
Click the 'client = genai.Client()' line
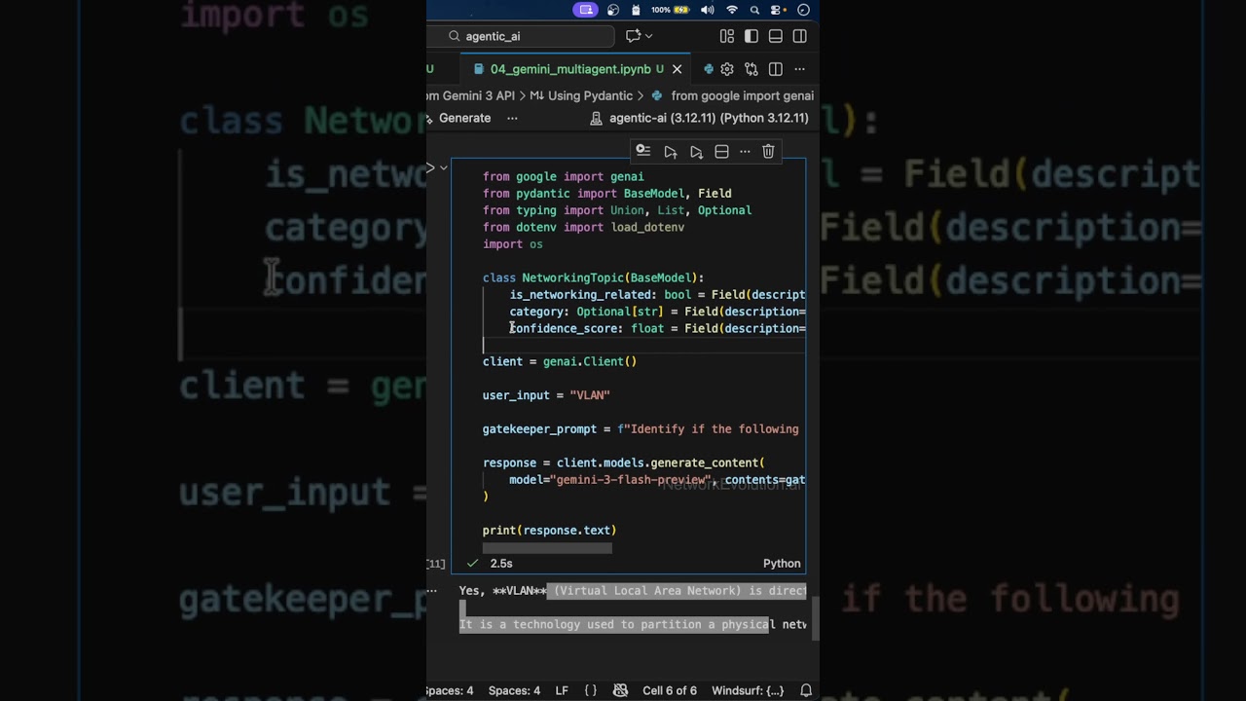coord(560,361)
